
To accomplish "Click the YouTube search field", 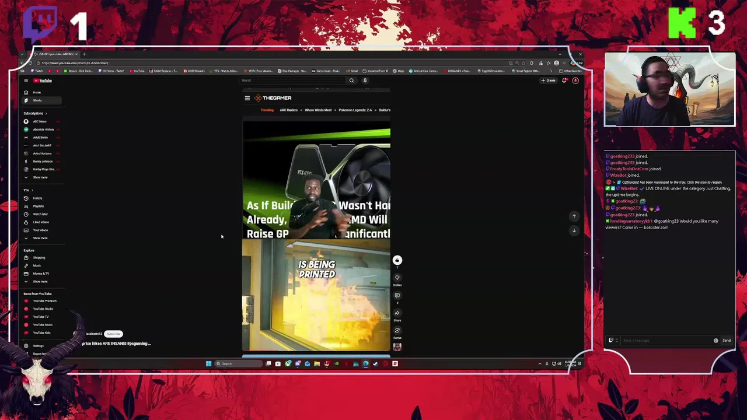I will pos(292,80).
